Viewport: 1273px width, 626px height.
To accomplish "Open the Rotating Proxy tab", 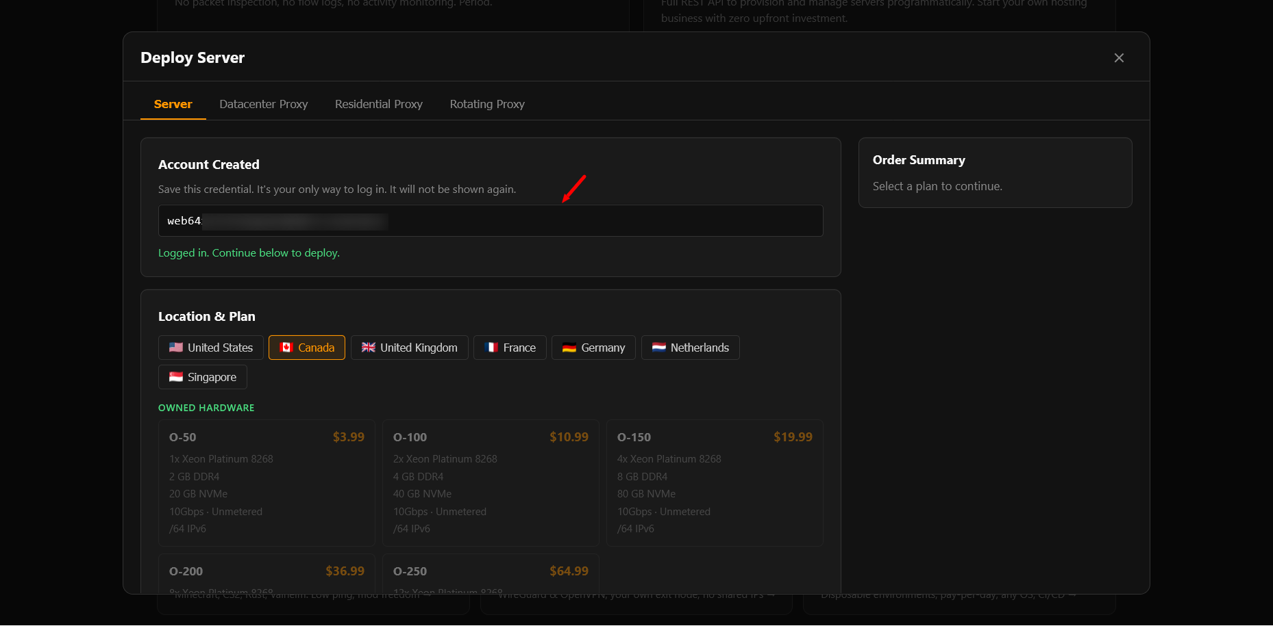I will coord(487,104).
